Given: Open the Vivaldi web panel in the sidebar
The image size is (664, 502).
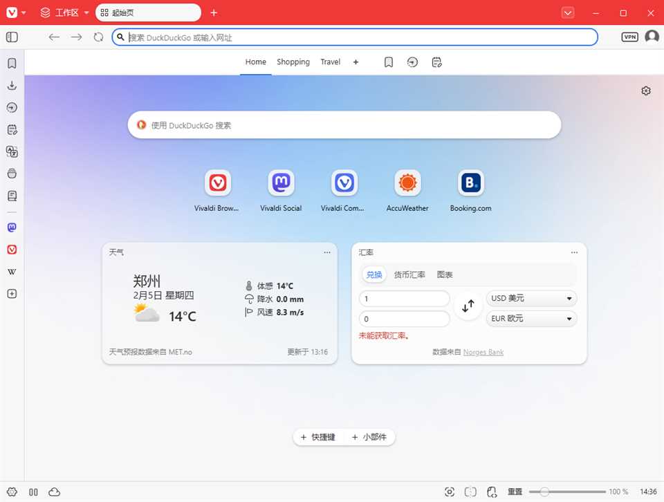Looking at the screenshot, I should [12, 250].
